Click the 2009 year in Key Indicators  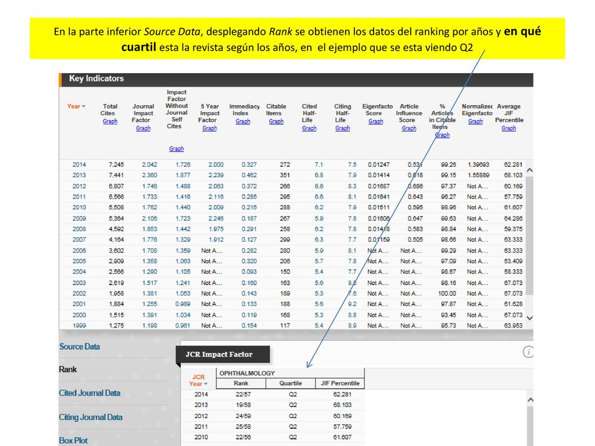pyautogui.click(x=79, y=218)
